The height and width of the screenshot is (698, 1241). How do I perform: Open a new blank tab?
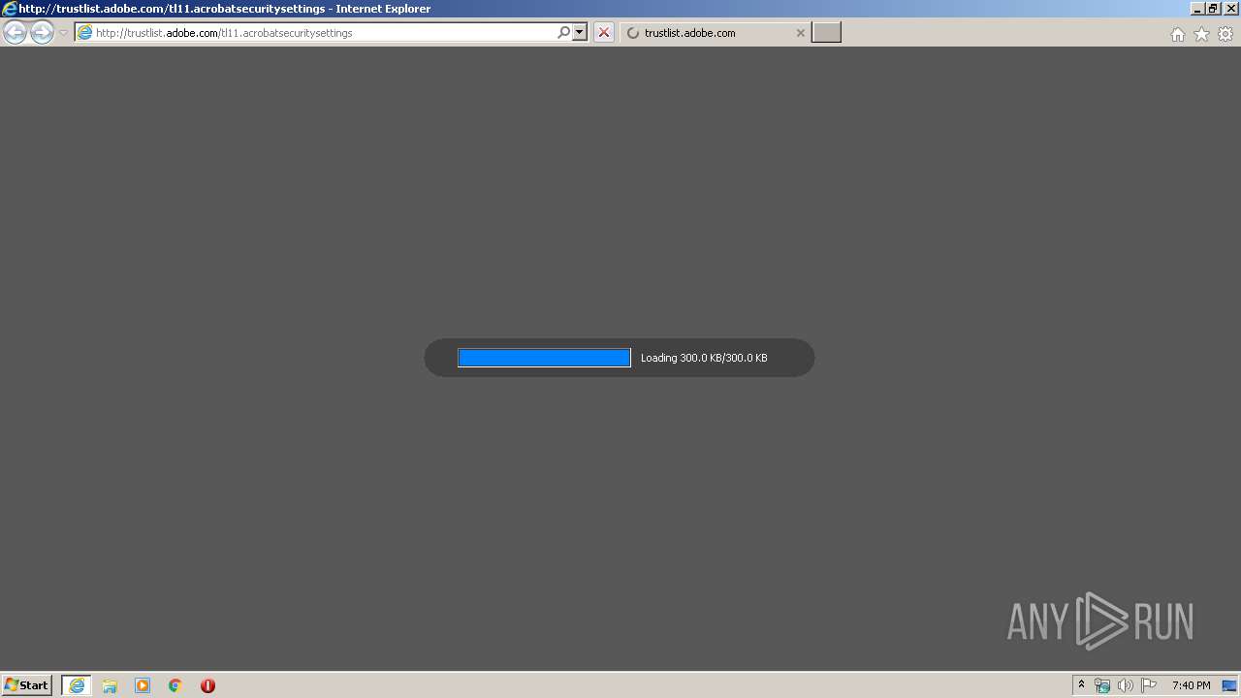pyautogui.click(x=826, y=33)
